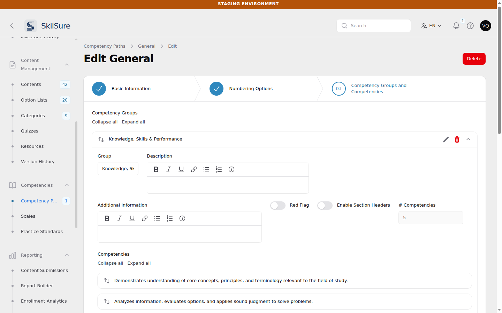
Task: Open the SkilSure logo home link
Action: pyautogui.click(x=48, y=26)
